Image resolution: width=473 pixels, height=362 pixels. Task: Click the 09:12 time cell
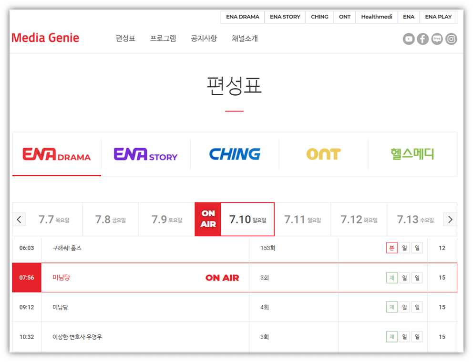(x=27, y=307)
